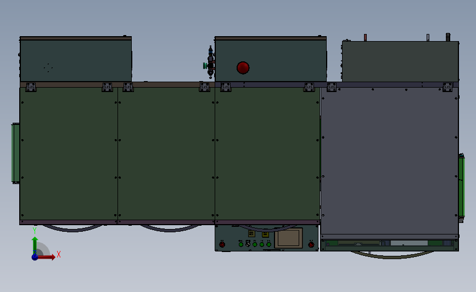Select the red pin atop the right enclosure
Image resolution: width=476 pixels, height=292 pixels.
[x=365, y=37]
